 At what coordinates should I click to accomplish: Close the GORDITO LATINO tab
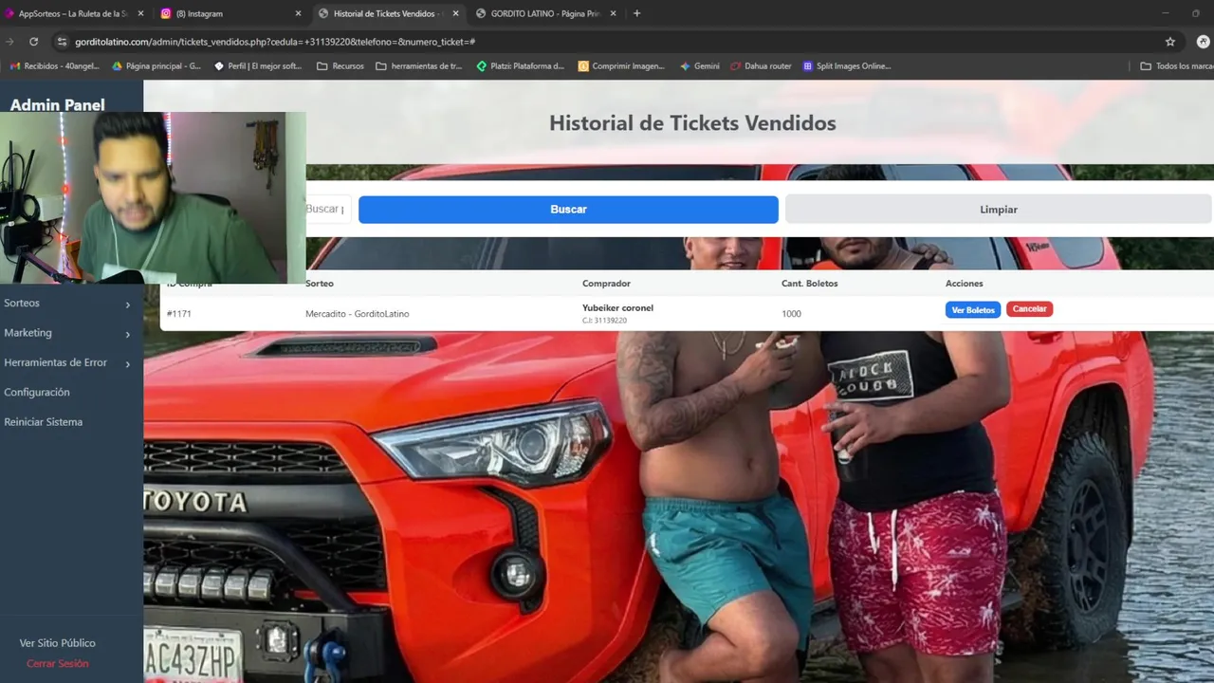coord(613,13)
